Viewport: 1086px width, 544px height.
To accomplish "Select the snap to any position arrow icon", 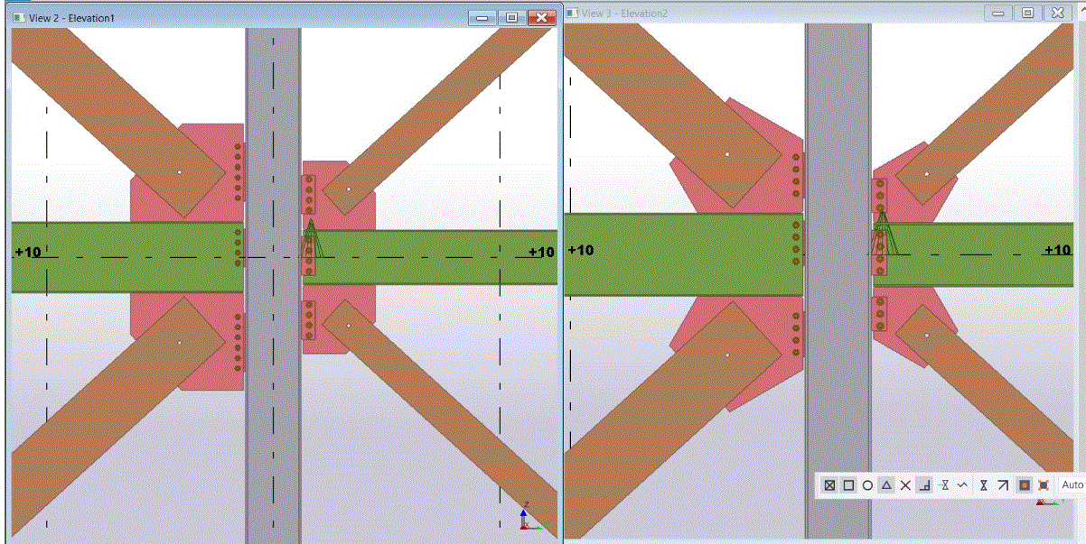I will pos(1003,486).
